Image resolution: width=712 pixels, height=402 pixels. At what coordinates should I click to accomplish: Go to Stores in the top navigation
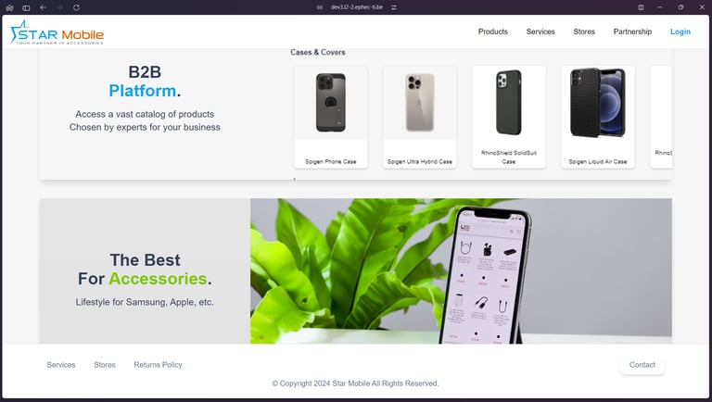[x=584, y=31]
